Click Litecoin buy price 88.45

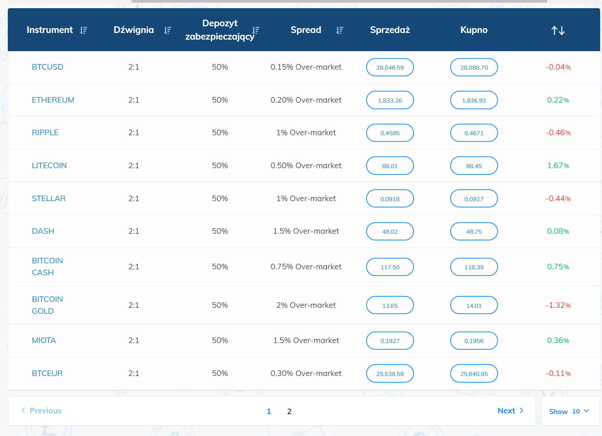tap(474, 166)
